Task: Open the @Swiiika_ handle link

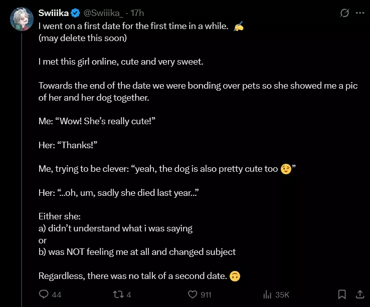Action: tap(103, 13)
